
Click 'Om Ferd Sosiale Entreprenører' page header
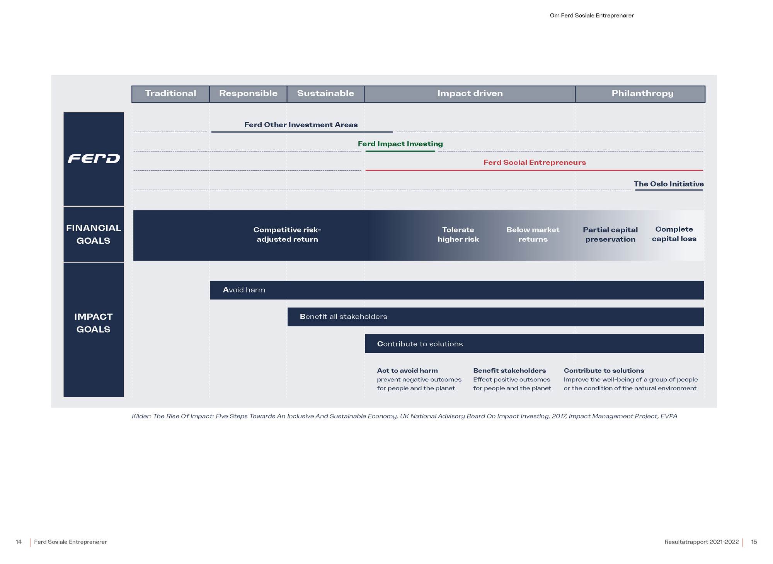pos(592,15)
